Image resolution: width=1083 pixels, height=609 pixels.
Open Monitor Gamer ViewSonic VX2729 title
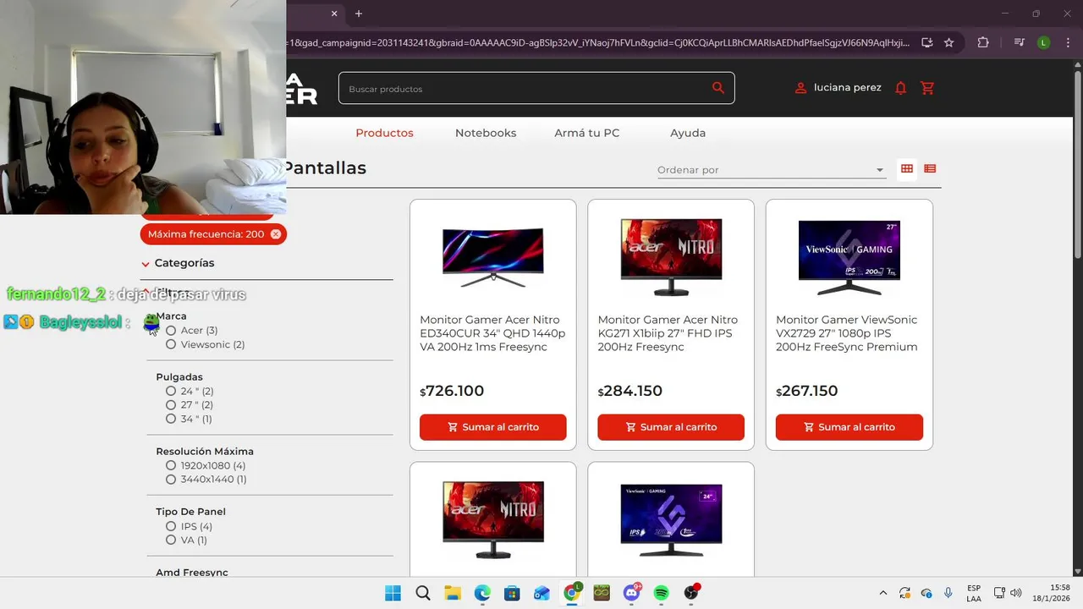(847, 333)
